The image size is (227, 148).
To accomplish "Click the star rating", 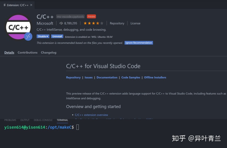I will coord(93,23).
